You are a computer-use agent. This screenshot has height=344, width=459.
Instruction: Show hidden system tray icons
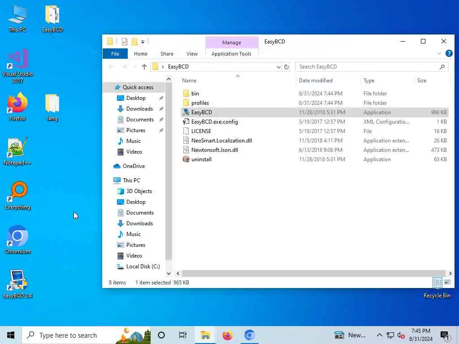click(x=379, y=335)
